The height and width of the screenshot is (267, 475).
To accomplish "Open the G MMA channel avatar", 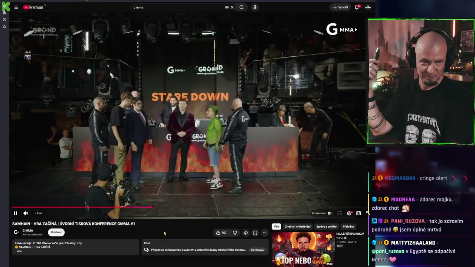I will tap(16, 232).
